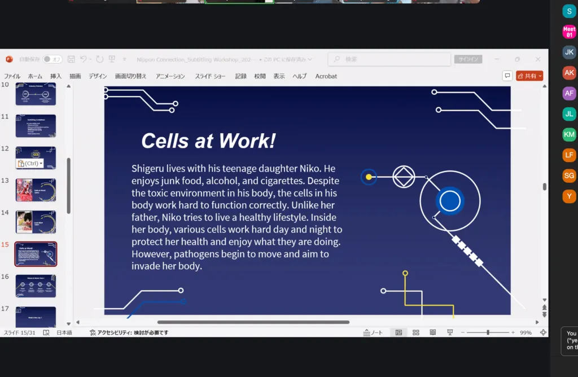
Task: Click the サインイン (Sign in) button
Action: tap(469, 59)
